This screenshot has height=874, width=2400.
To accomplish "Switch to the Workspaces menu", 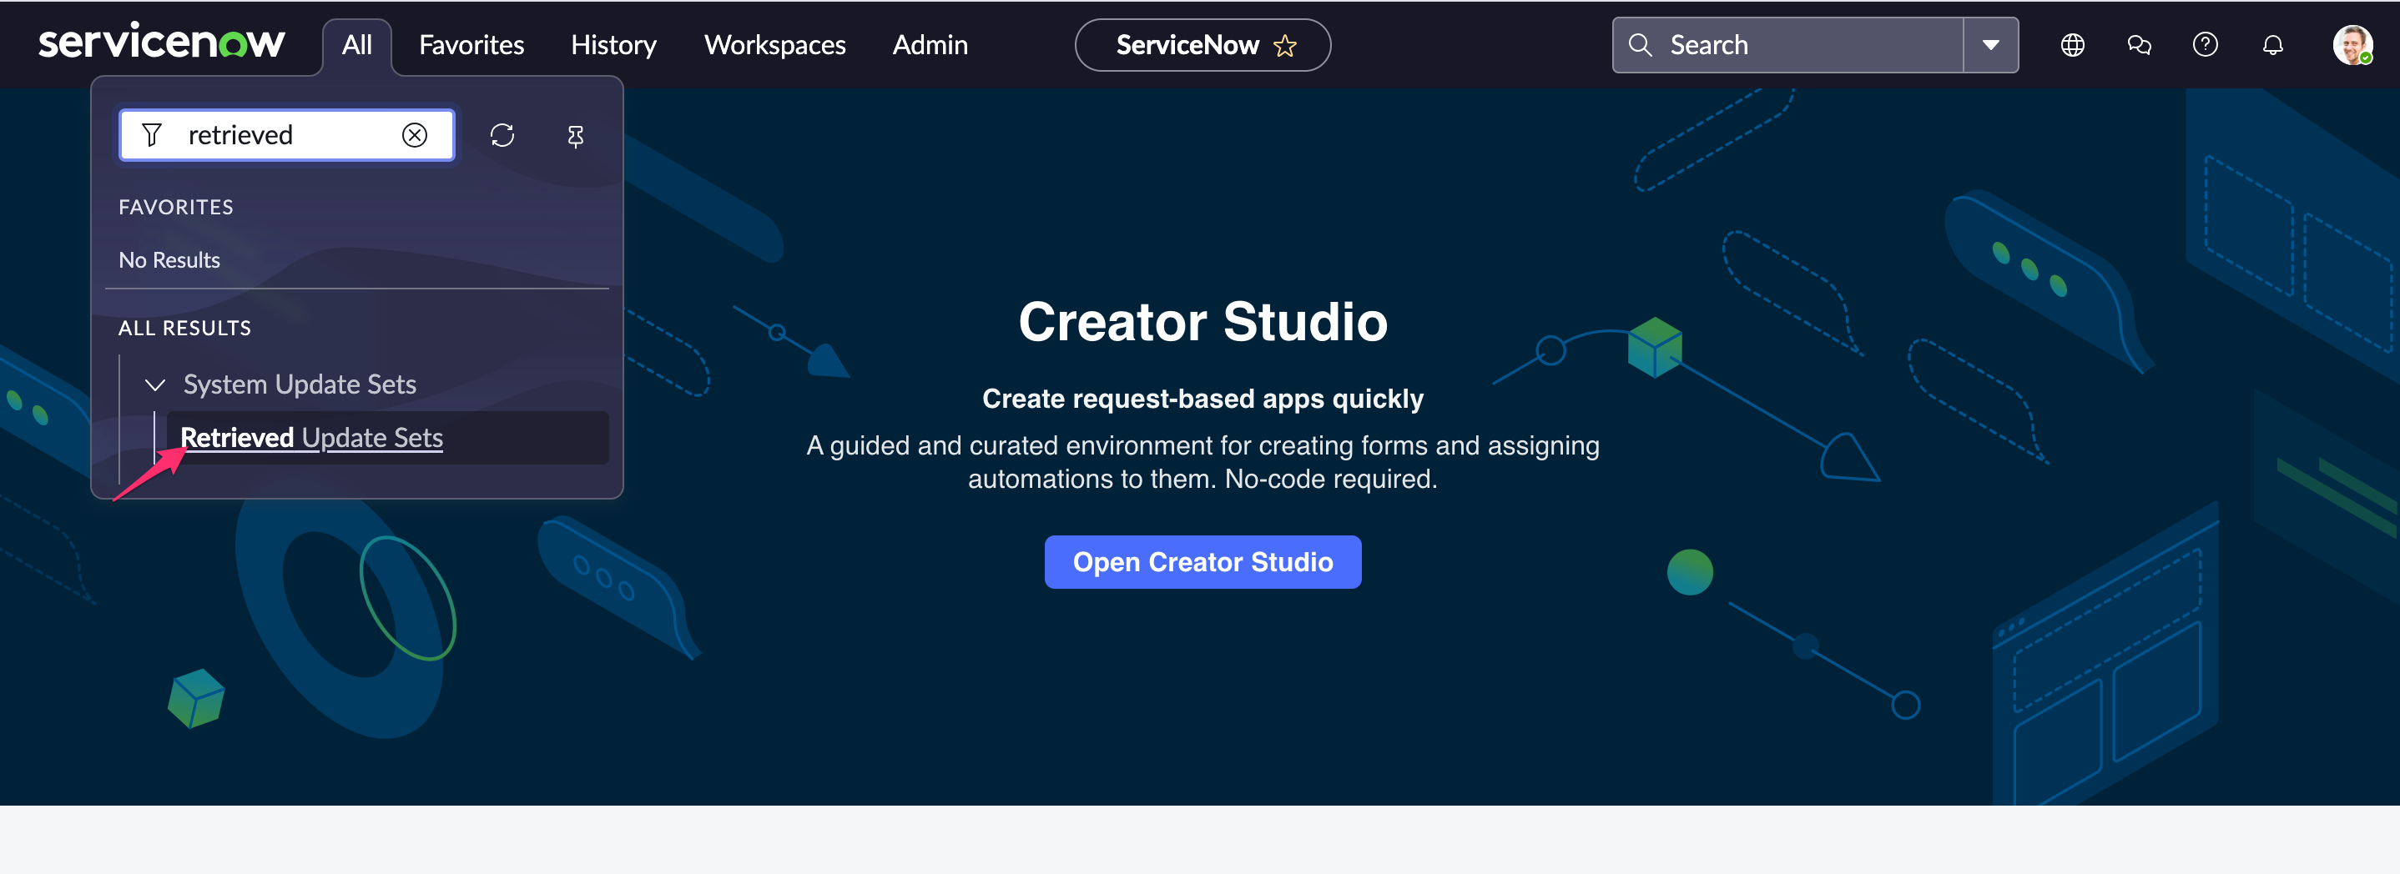I will 774,43.
